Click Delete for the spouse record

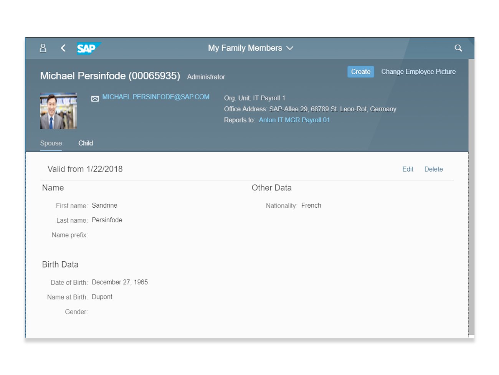[x=433, y=169]
